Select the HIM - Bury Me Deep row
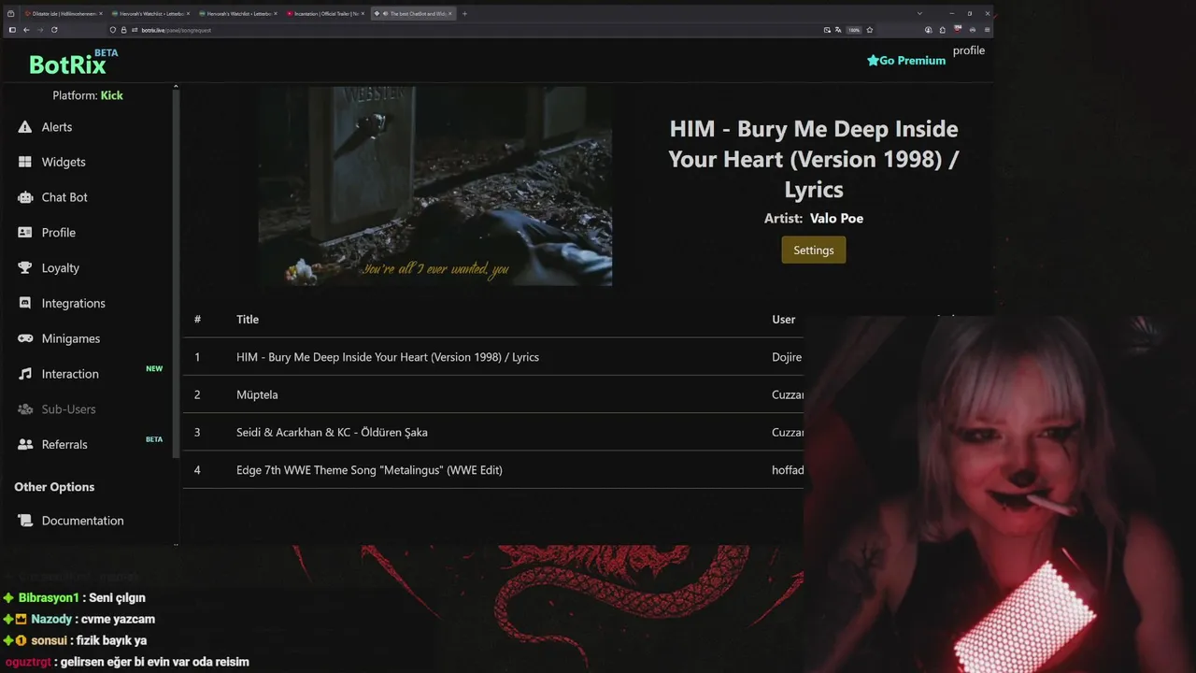The height and width of the screenshot is (673, 1196). (493, 357)
